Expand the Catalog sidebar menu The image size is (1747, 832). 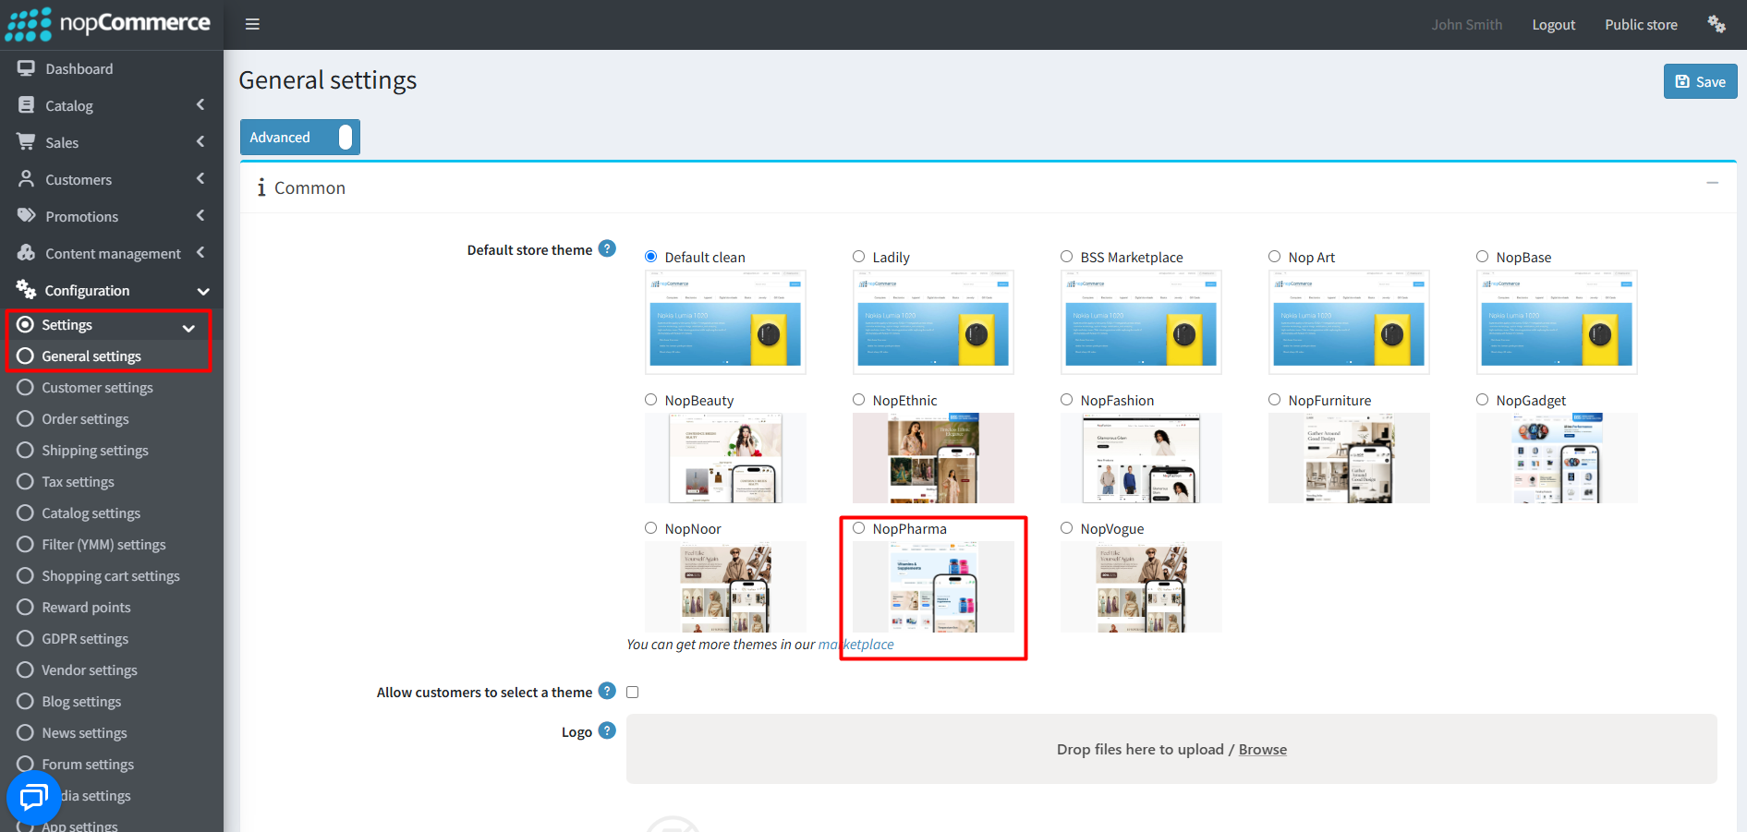coord(112,105)
